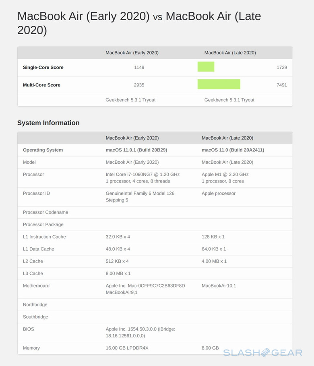Select the Single-Core Score row label
Viewport: 314px width, 366px height.
[x=43, y=68]
